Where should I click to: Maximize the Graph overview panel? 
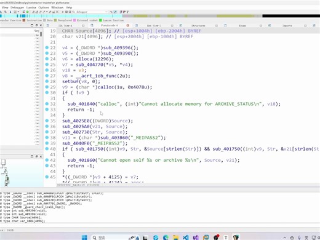tap(32, 156)
